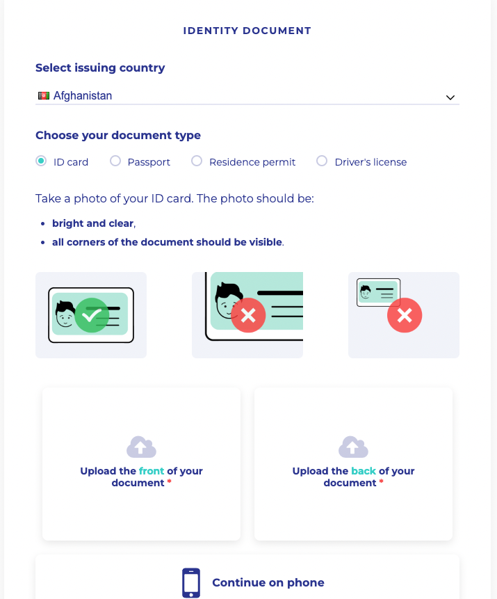Click the smartphone icon next to Continue on phone

[x=190, y=582]
